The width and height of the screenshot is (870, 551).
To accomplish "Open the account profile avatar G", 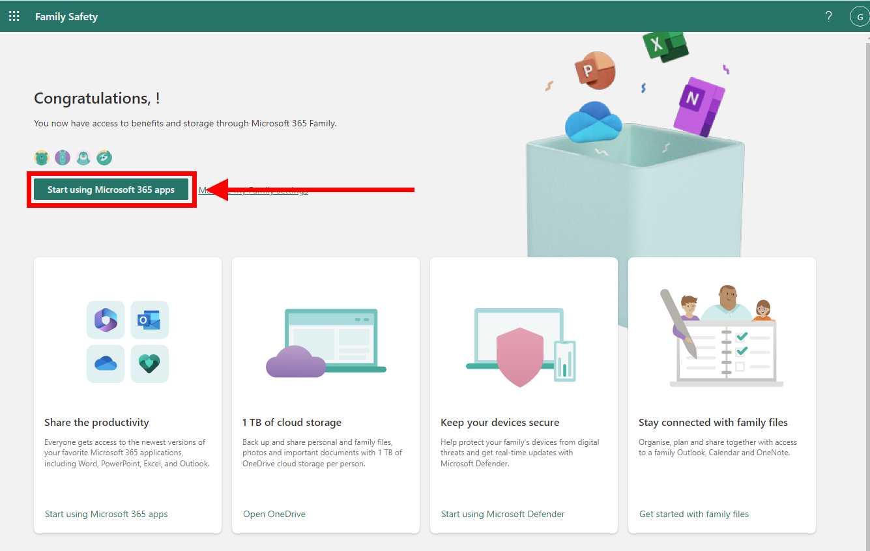I will click(x=860, y=16).
